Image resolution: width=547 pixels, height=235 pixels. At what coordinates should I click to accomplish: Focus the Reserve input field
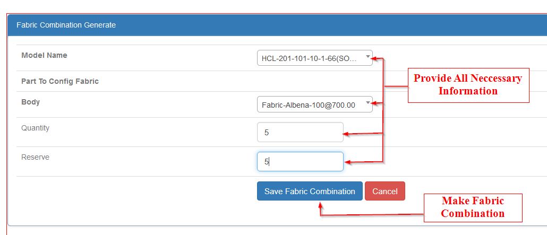pos(300,162)
